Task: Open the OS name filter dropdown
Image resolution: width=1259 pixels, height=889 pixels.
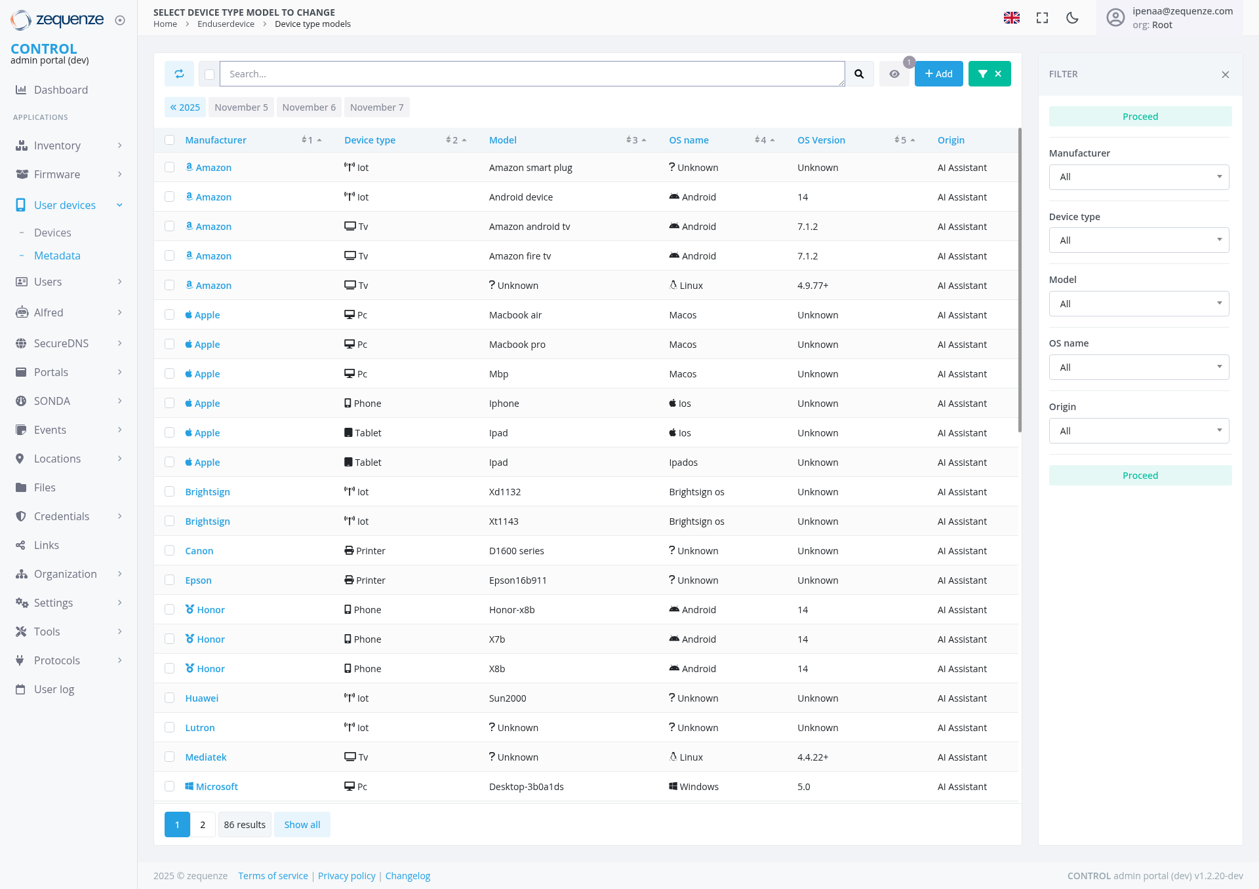Action: [x=1139, y=368]
